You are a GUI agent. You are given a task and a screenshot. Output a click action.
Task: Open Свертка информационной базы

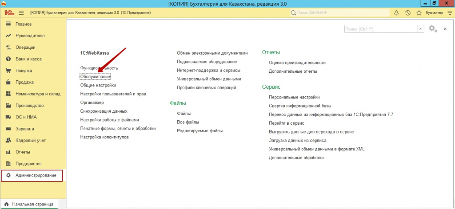point(300,106)
